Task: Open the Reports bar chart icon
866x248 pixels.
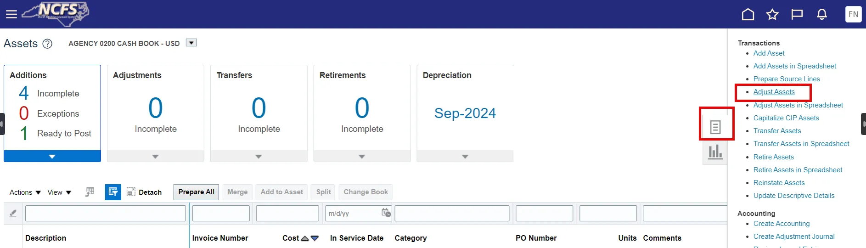Action: [x=715, y=152]
